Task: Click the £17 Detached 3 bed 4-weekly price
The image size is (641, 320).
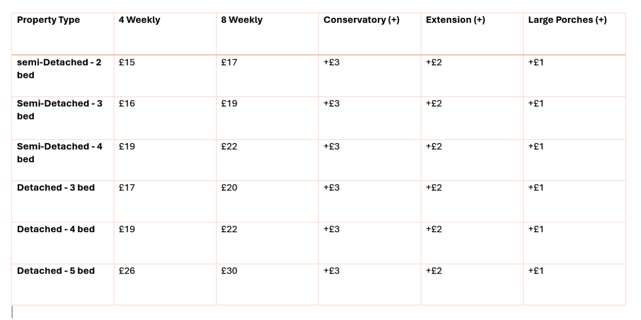Action: 127,188
